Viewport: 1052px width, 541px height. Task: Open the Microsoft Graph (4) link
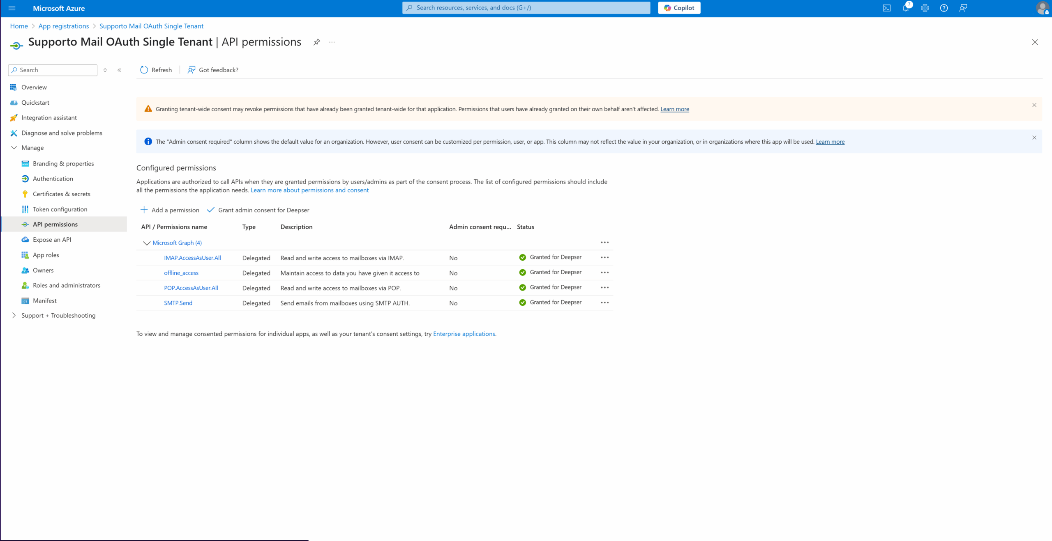[x=177, y=243]
